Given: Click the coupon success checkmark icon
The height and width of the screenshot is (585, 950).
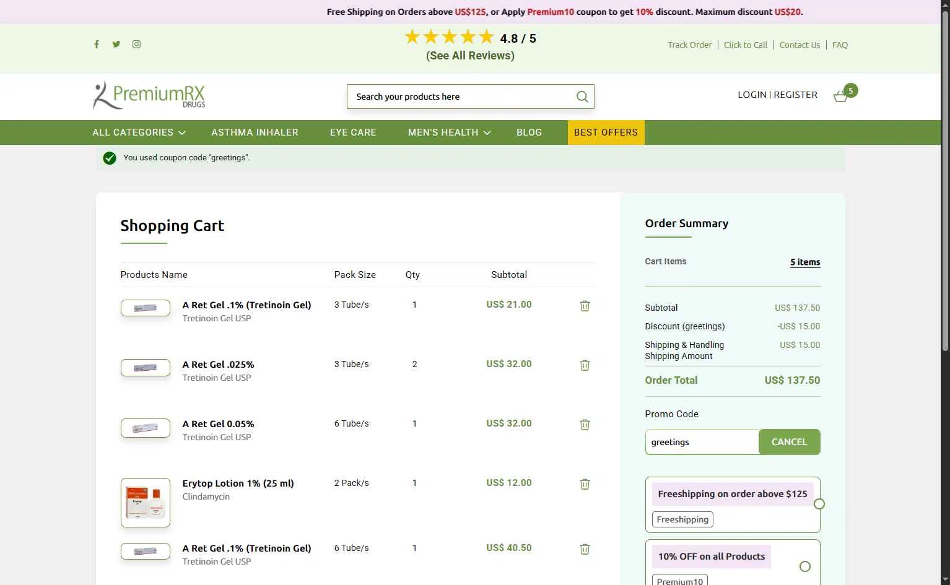Looking at the screenshot, I should pos(110,158).
